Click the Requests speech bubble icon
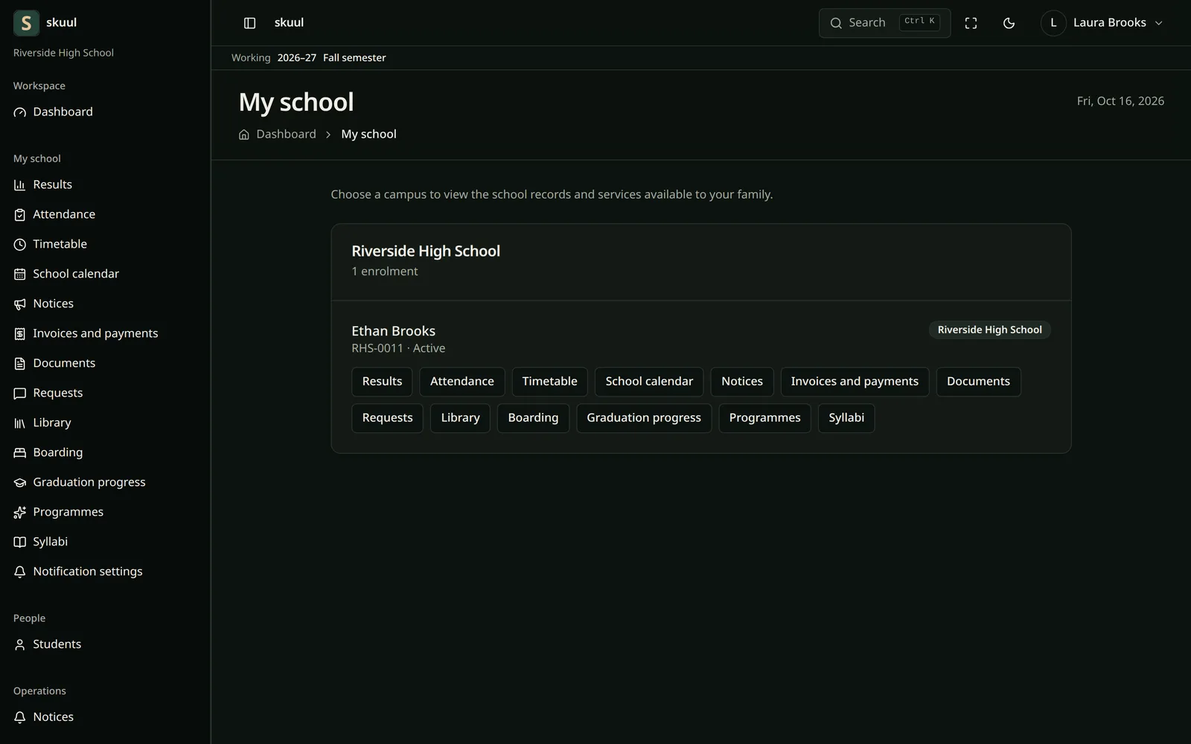 (x=20, y=394)
